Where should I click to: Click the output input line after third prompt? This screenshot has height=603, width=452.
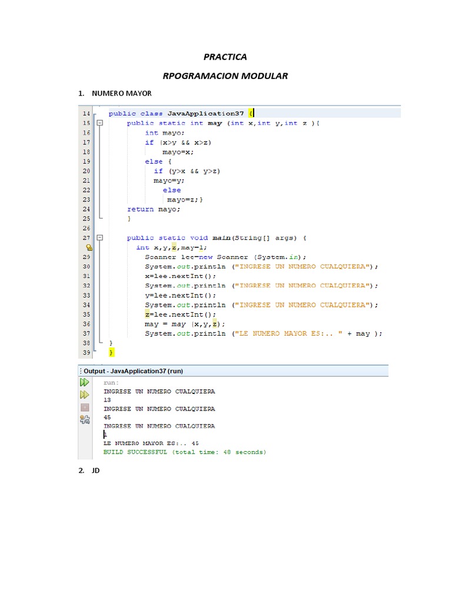point(105,435)
